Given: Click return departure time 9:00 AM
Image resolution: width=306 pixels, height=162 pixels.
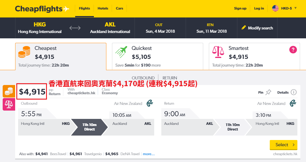Looking at the screenshot, I should click(174, 114).
